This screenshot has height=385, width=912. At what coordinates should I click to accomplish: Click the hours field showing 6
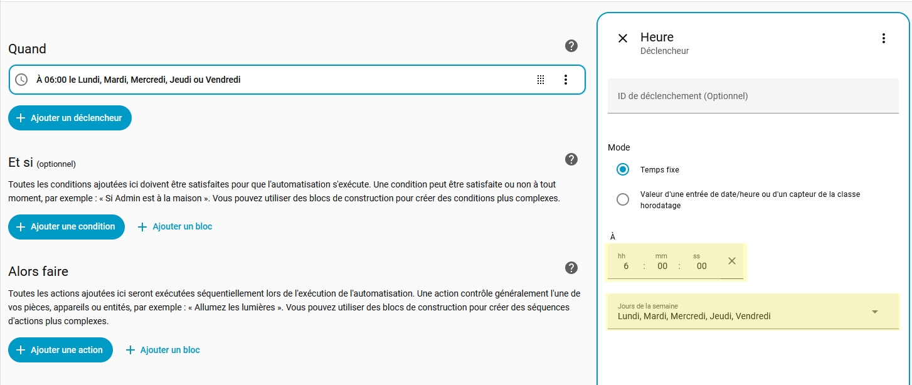[625, 266]
